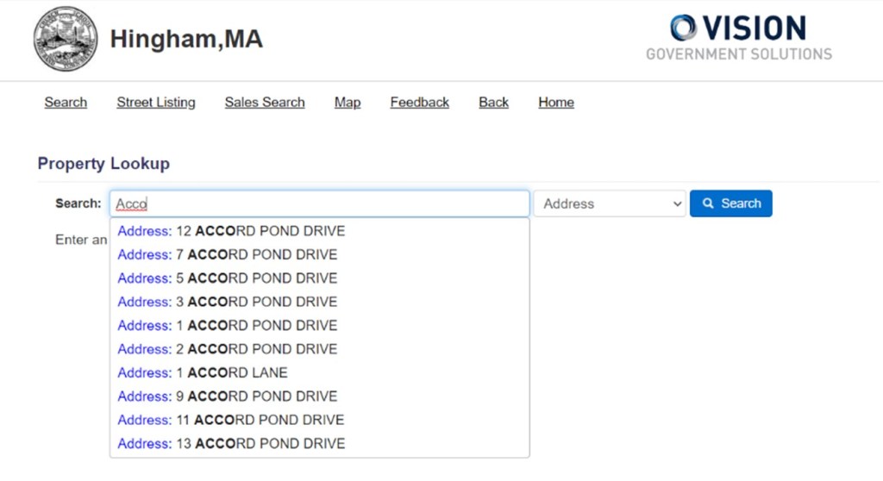
Task: Pick 9 Accord Pond Drive suggestion
Action: coord(228,397)
